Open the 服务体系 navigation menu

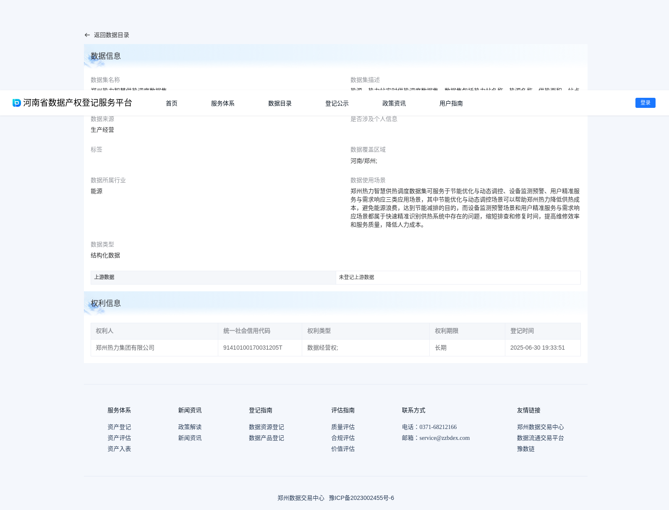[x=223, y=103]
